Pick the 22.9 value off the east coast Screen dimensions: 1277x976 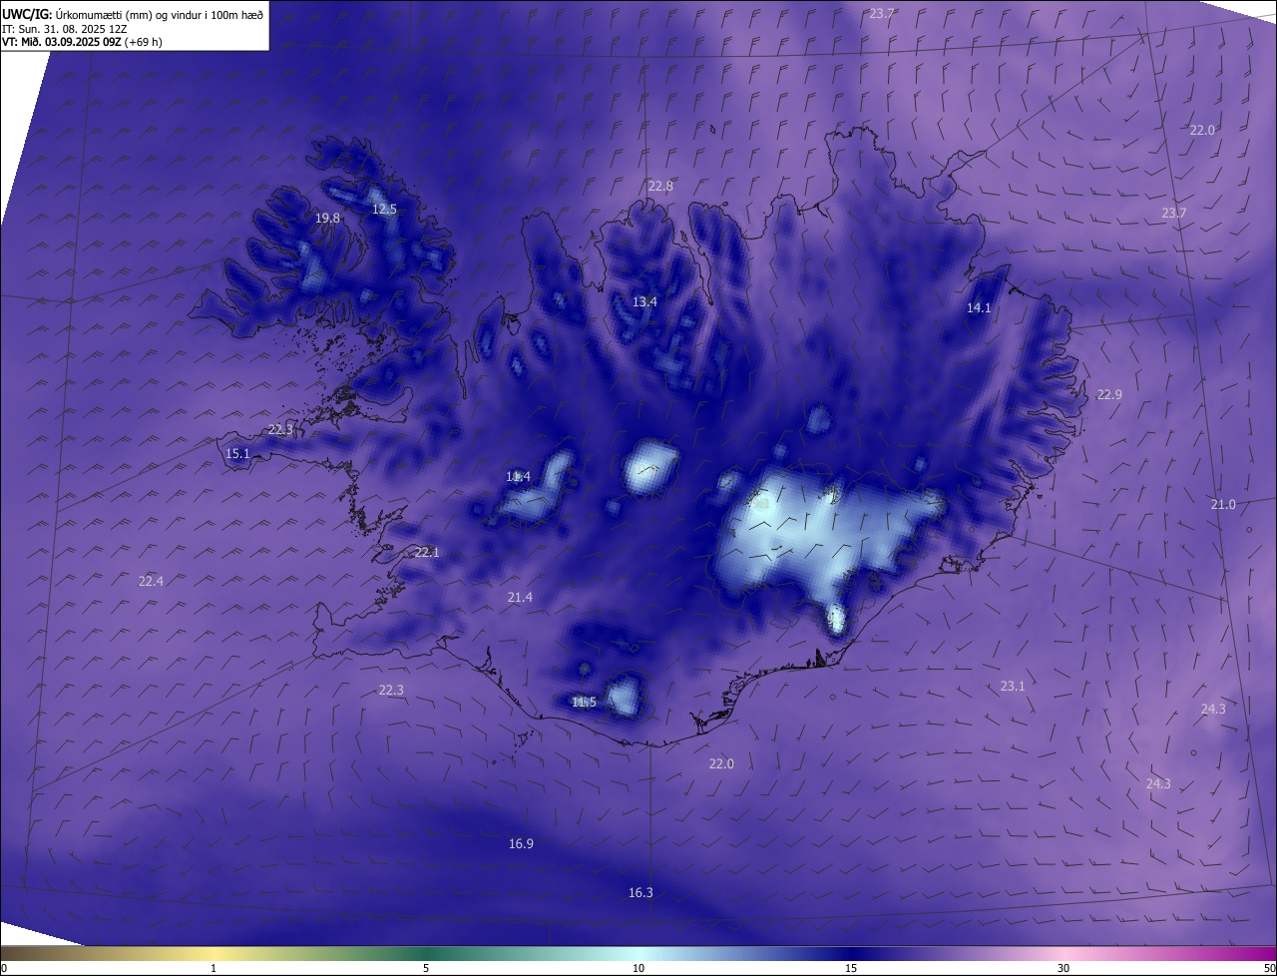coord(1109,394)
